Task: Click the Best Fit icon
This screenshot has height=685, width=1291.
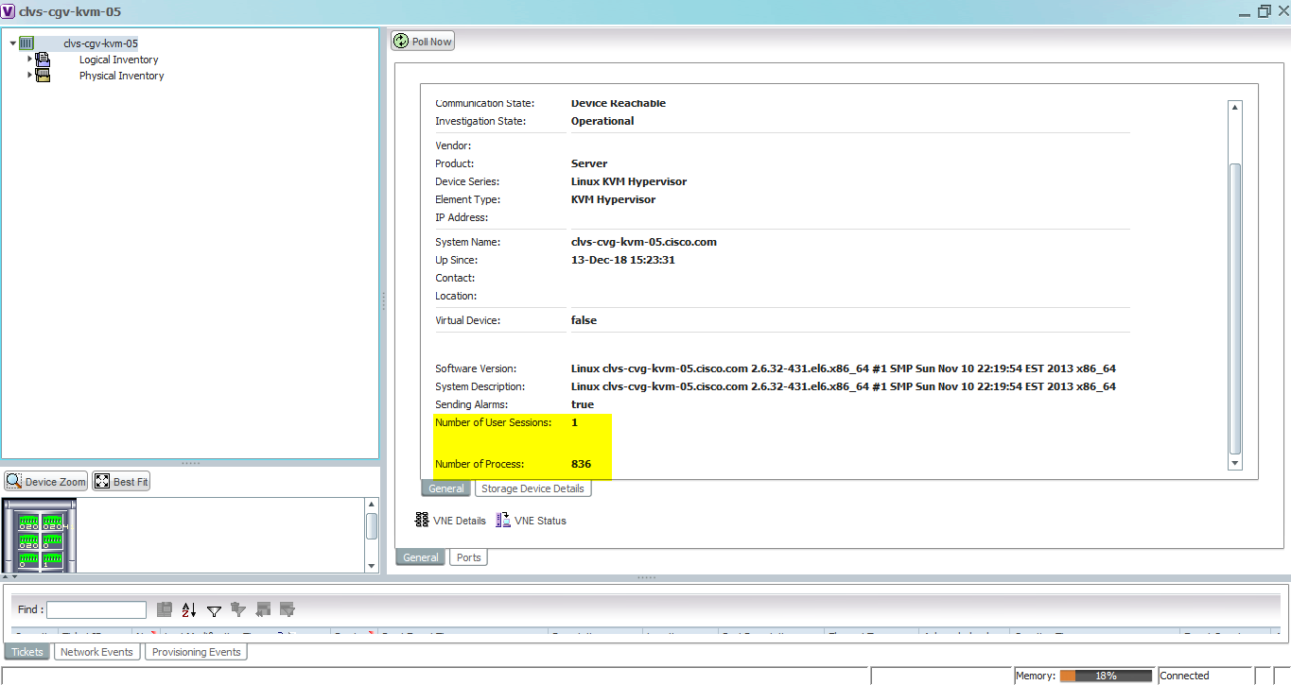Action: pyautogui.click(x=120, y=481)
